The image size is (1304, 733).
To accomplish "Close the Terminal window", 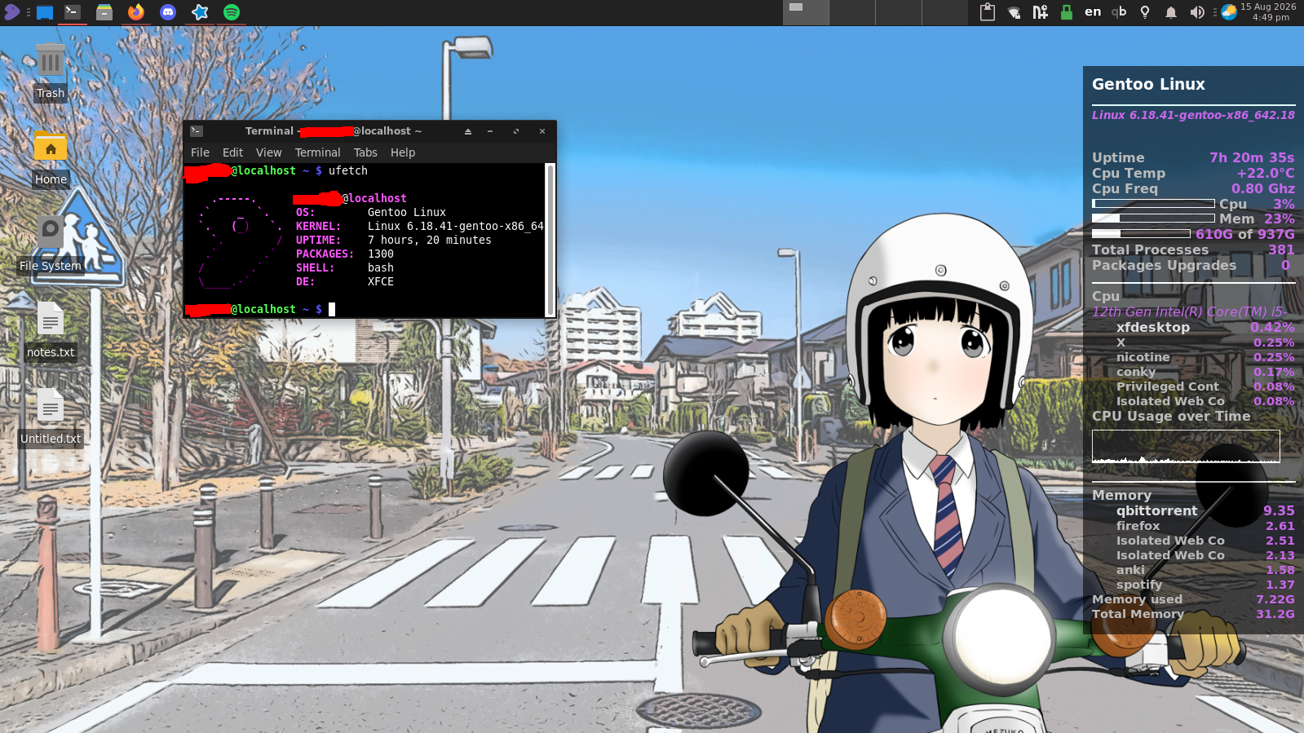I will pyautogui.click(x=542, y=131).
